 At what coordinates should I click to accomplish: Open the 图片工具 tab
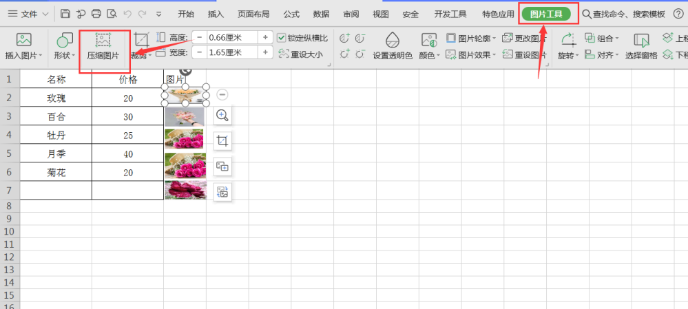pyautogui.click(x=546, y=14)
